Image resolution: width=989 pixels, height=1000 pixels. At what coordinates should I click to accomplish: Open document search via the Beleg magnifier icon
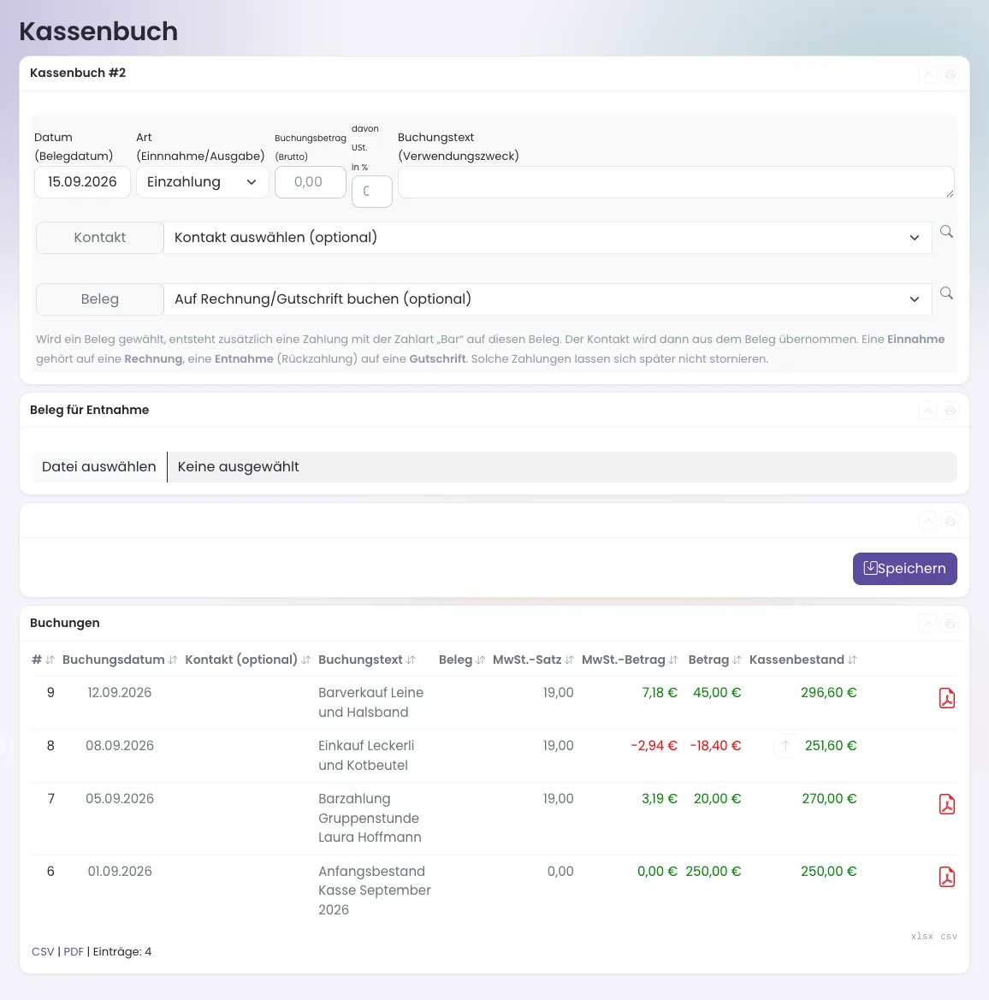click(946, 293)
